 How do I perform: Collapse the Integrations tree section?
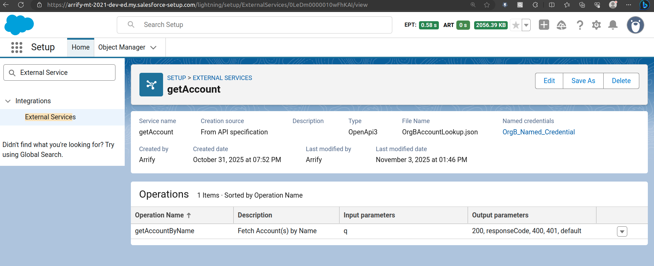[x=8, y=101]
